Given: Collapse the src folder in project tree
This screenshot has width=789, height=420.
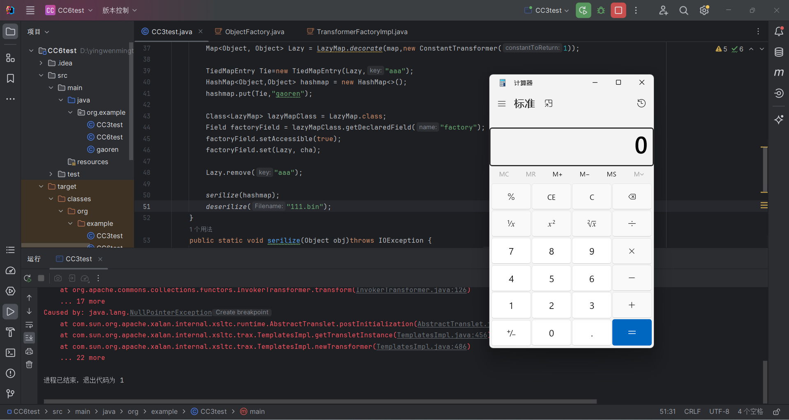Looking at the screenshot, I should click(x=41, y=75).
